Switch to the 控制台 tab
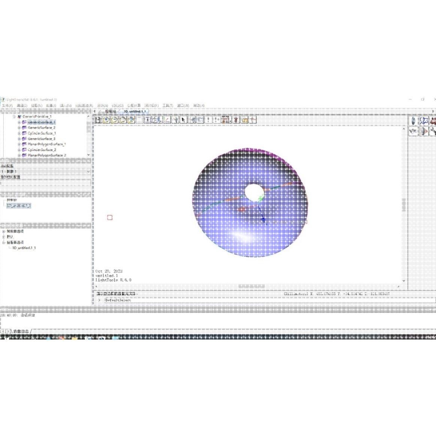 click(x=110, y=111)
